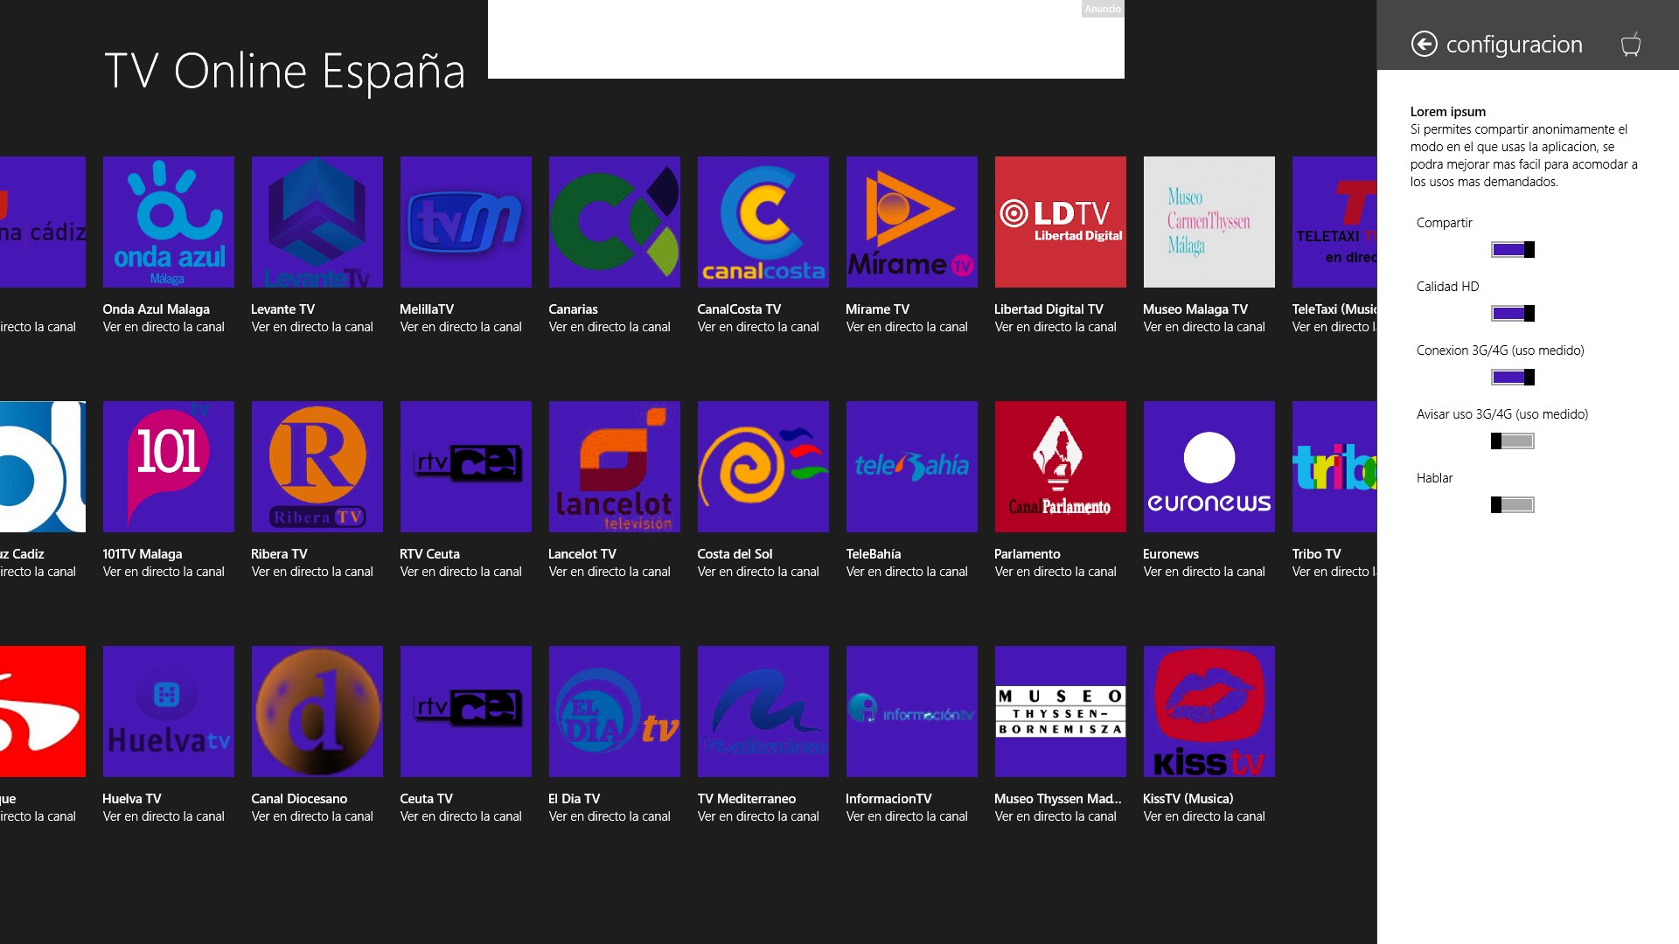Image resolution: width=1679 pixels, height=944 pixels.
Task: Click the KissTV (Musica) title text
Action: tap(1188, 799)
